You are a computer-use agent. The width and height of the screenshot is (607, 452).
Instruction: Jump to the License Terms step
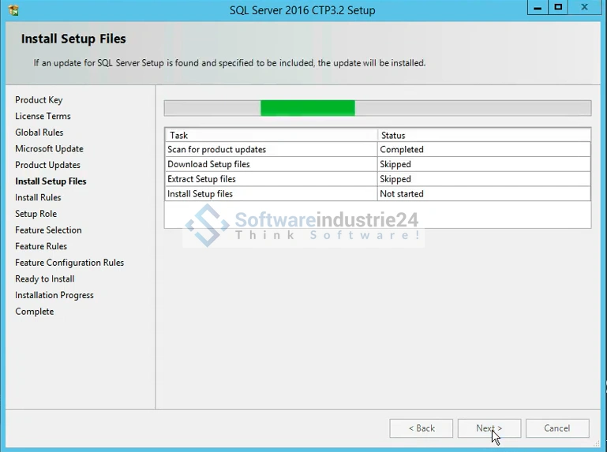43,116
